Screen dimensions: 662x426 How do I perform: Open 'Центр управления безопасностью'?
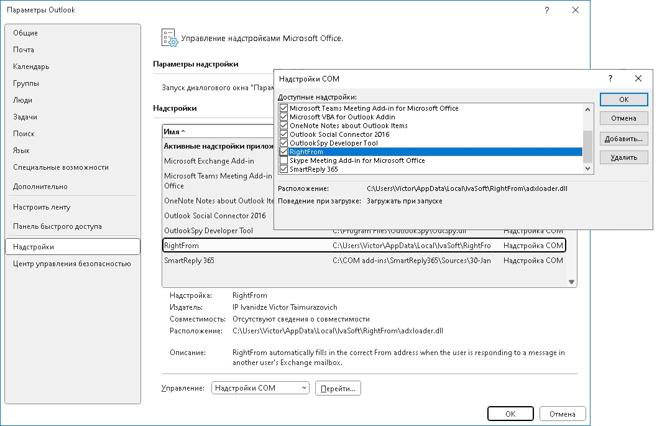coord(72,264)
